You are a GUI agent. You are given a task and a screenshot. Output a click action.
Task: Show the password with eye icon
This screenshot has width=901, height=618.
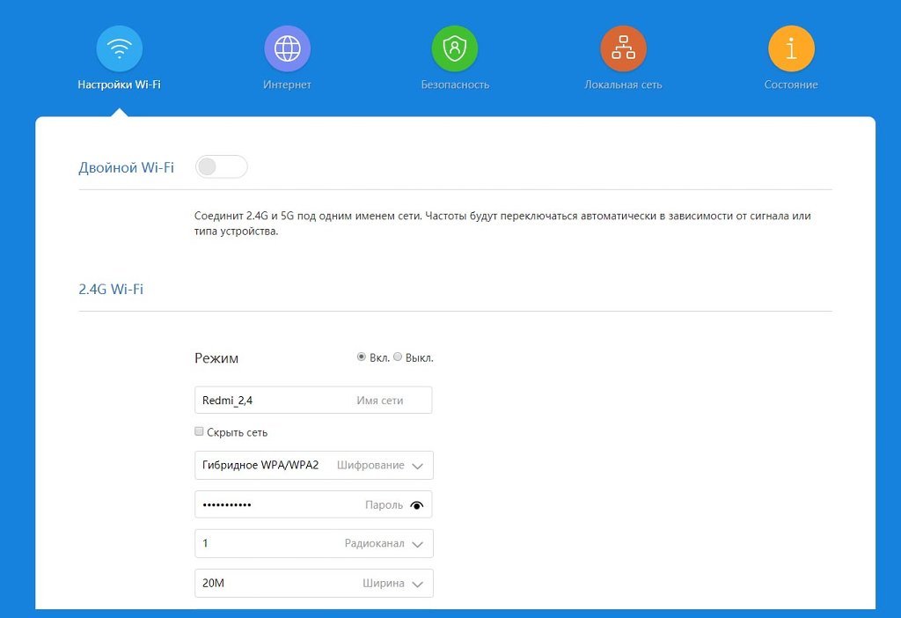click(x=417, y=505)
